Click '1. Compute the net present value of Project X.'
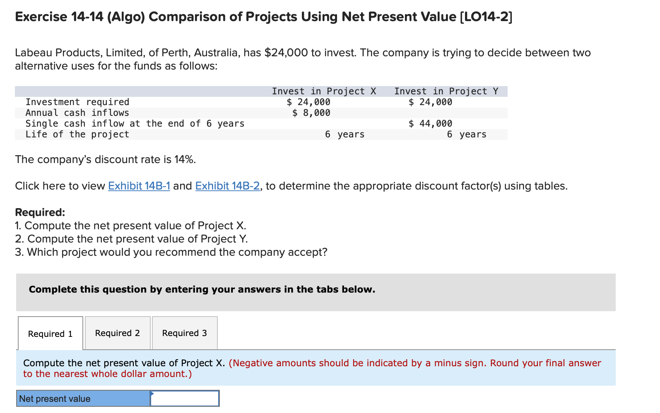Viewport: 660px width, 413px height. point(131,226)
